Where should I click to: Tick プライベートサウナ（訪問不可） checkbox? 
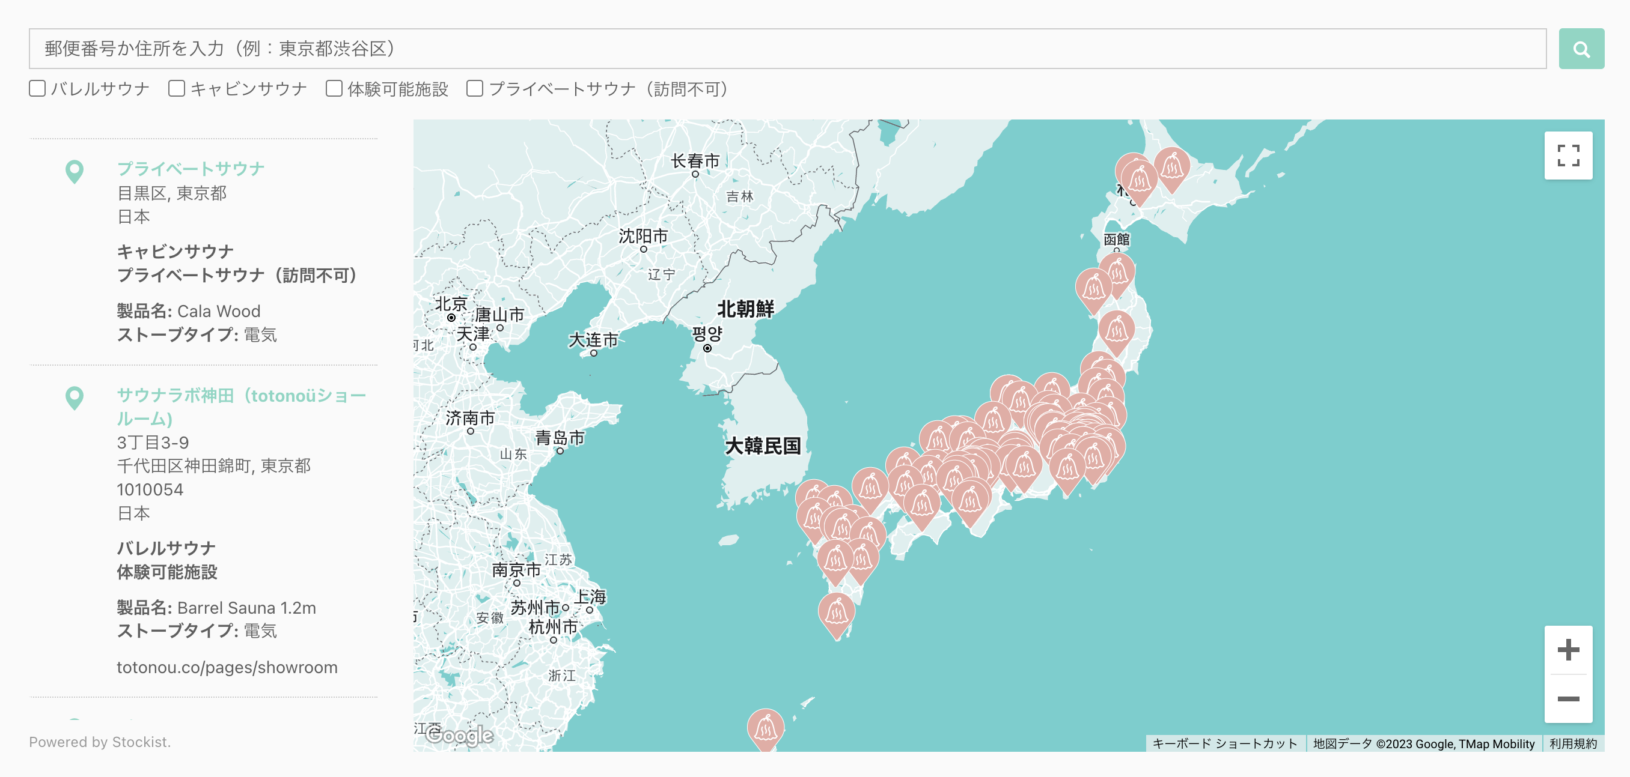tap(475, 88)
